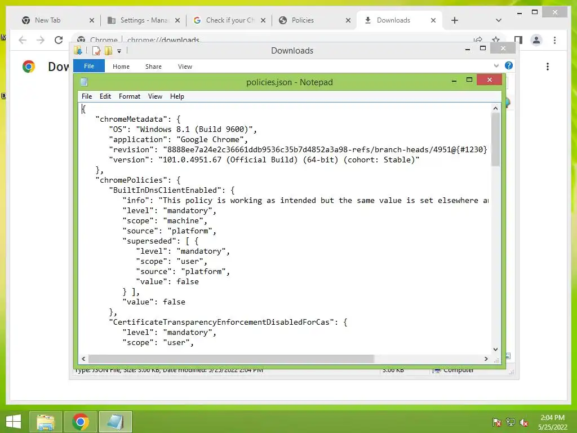
Task: Switch to the New Tab browser tab
Action: point(47,20)
